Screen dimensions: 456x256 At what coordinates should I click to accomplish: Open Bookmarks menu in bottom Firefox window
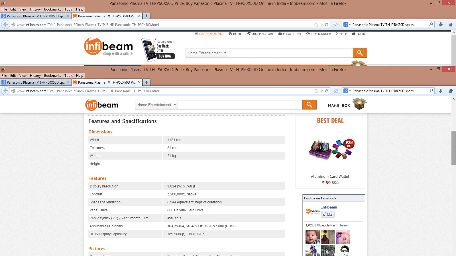(52, 76)
